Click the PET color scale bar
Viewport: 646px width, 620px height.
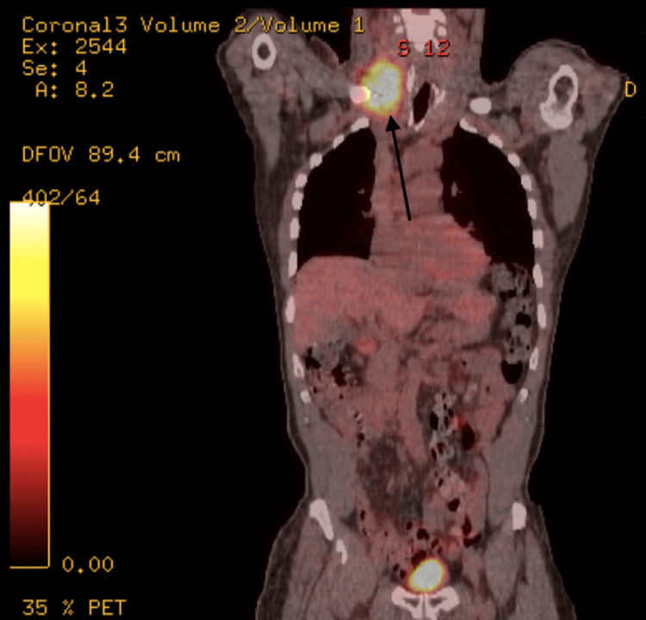pos(29,384)
